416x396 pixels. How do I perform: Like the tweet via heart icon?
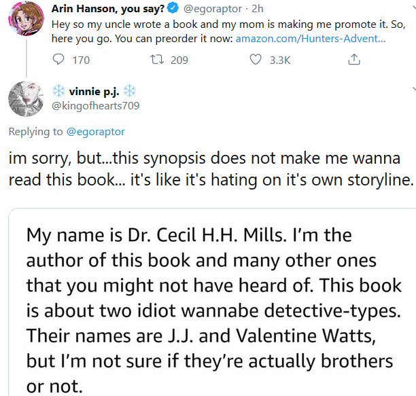[x=256, y=59]
